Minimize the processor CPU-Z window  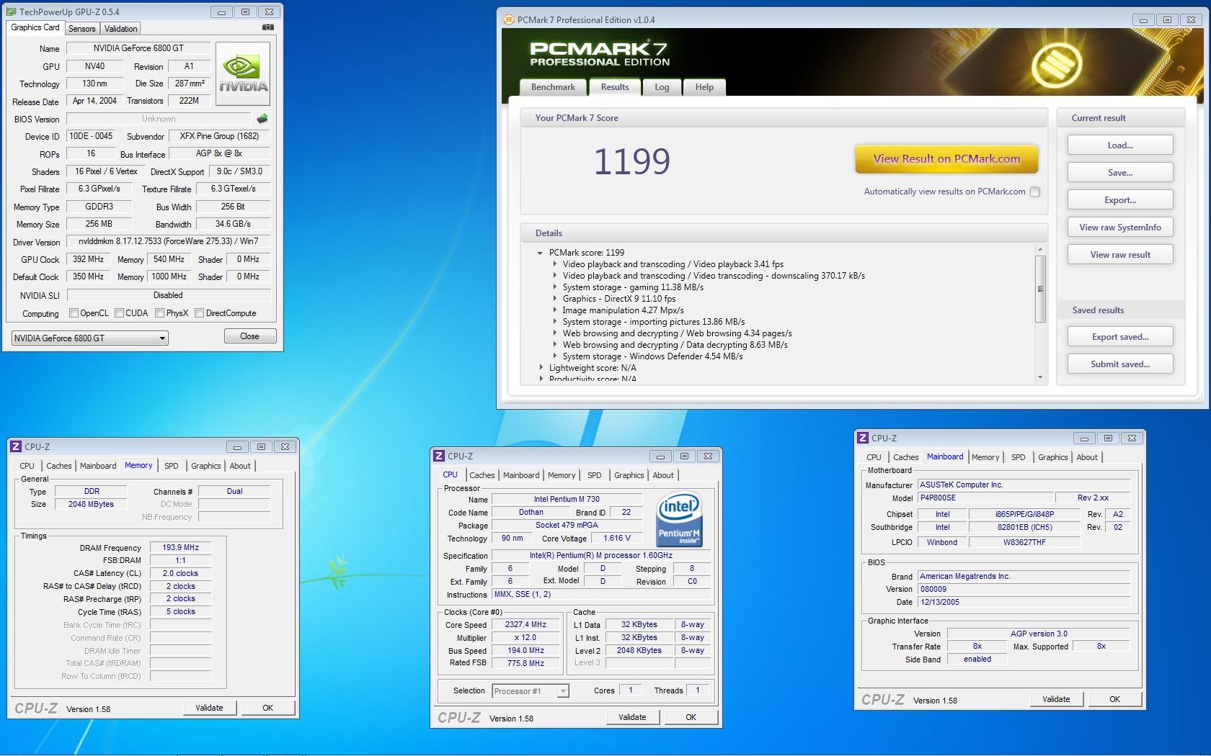tap(660, 456)
